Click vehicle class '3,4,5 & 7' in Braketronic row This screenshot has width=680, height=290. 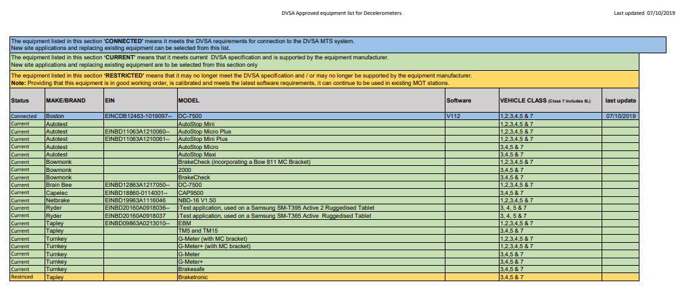pyautogui.click(x=512, y=277)
